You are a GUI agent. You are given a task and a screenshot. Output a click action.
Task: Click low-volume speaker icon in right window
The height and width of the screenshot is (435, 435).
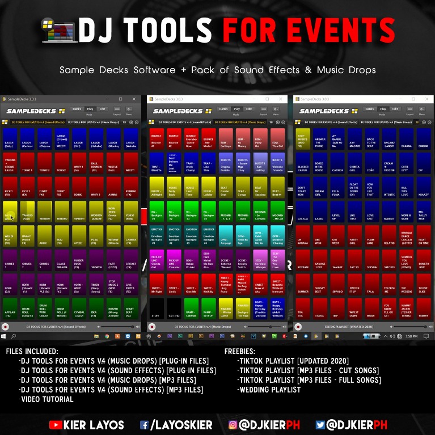(391, 327)
